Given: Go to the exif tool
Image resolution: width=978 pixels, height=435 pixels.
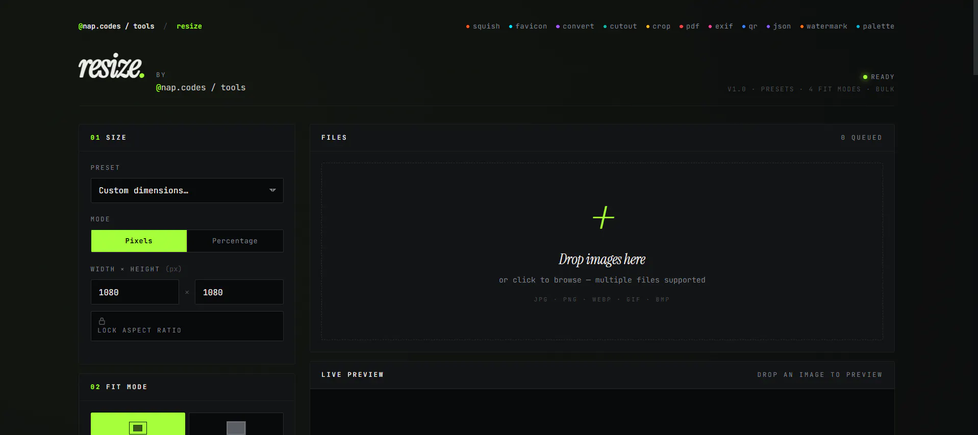Looking at the screenshot, I should (720, 26).
